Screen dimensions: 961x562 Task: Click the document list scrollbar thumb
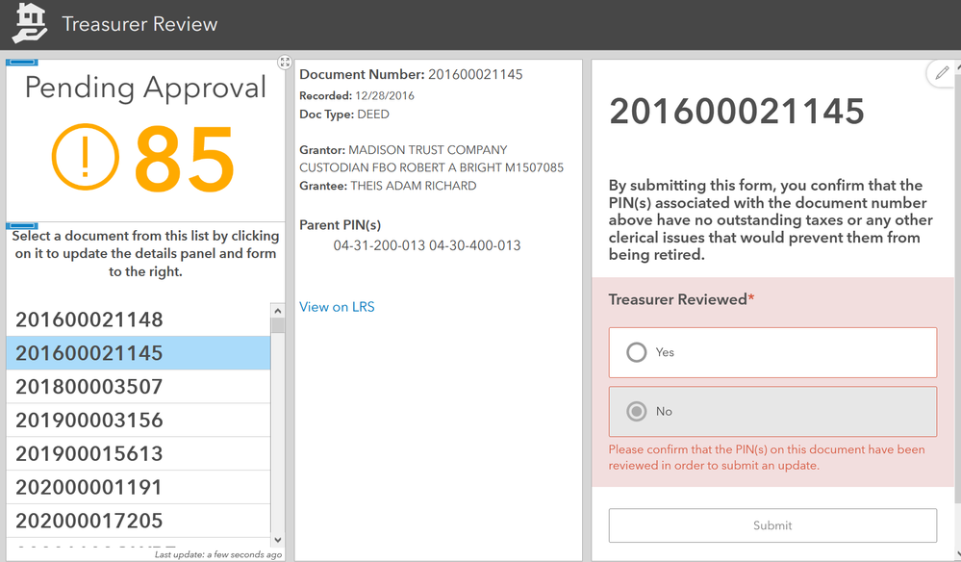tap(278, 325)
